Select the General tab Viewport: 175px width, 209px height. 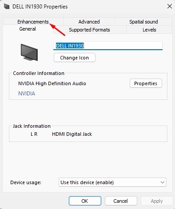tap(28, 29)
